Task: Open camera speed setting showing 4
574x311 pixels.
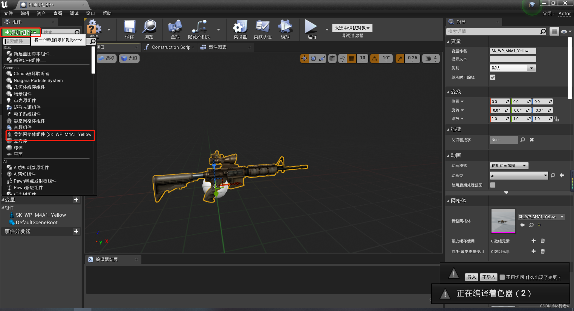Action: click(x=431, y=58)
